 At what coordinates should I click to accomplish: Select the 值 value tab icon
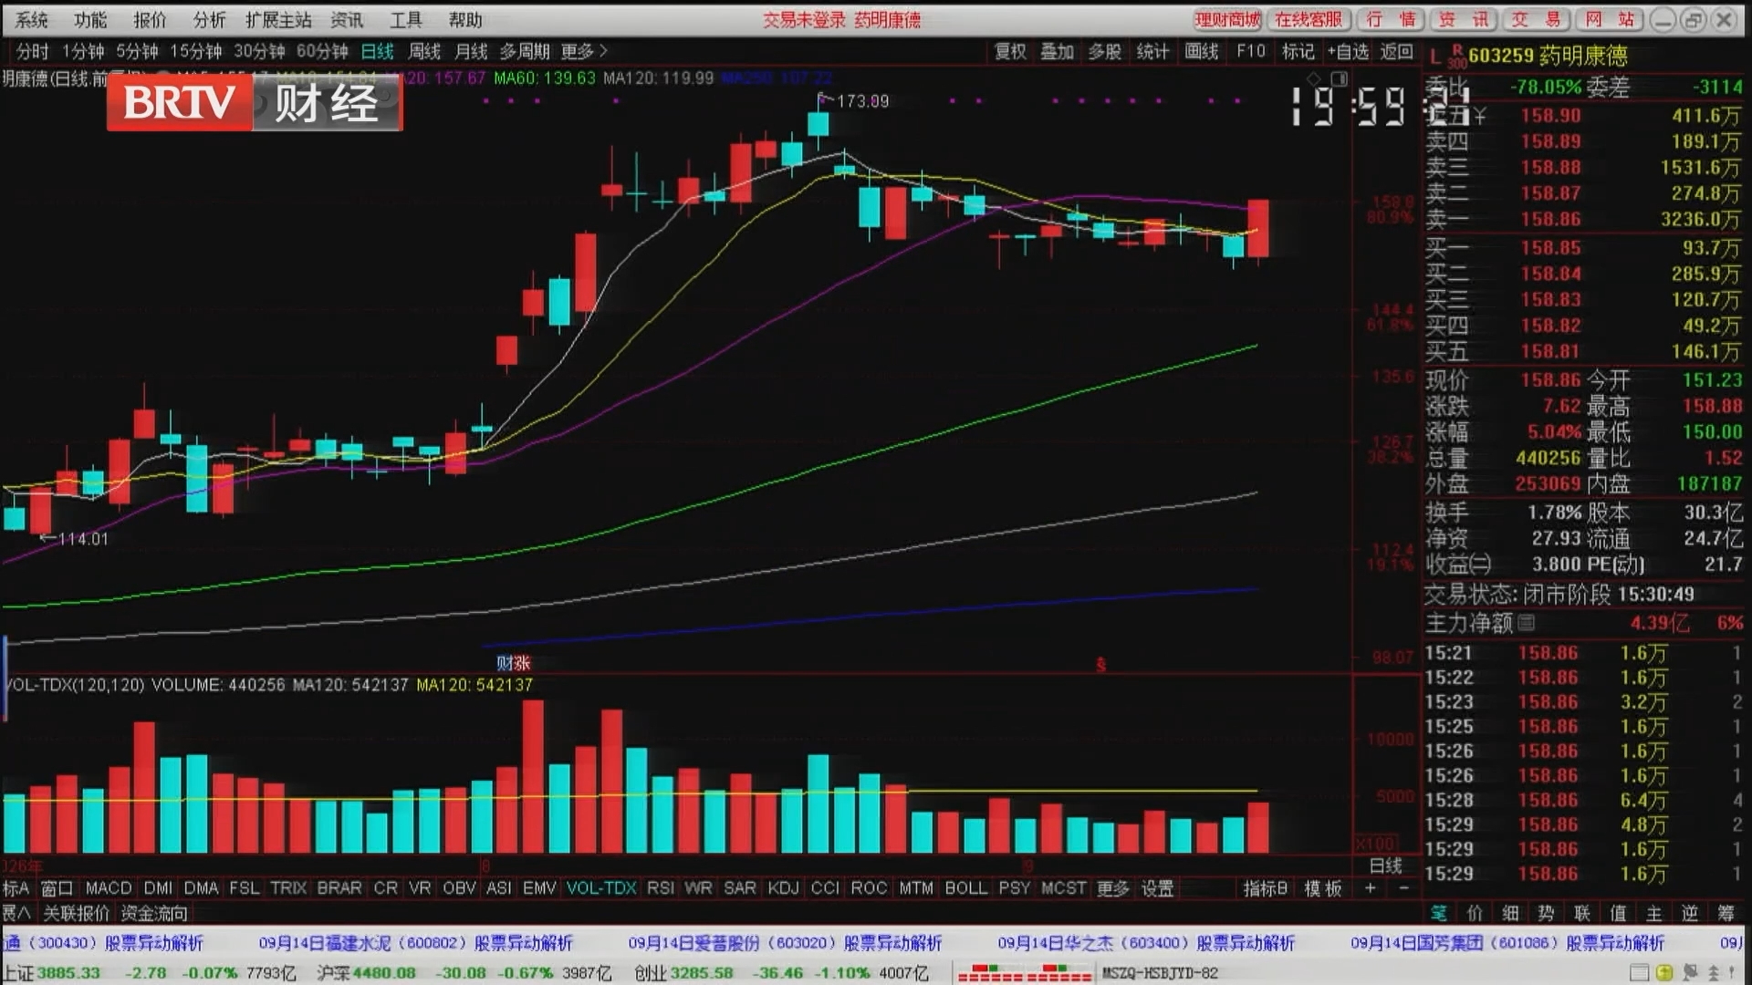(1619, 913)
